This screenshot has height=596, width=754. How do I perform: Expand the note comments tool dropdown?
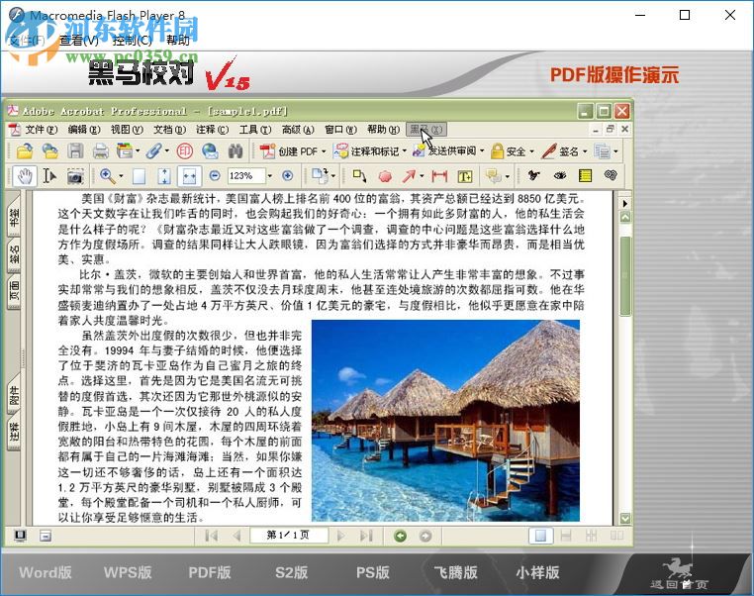507,177
